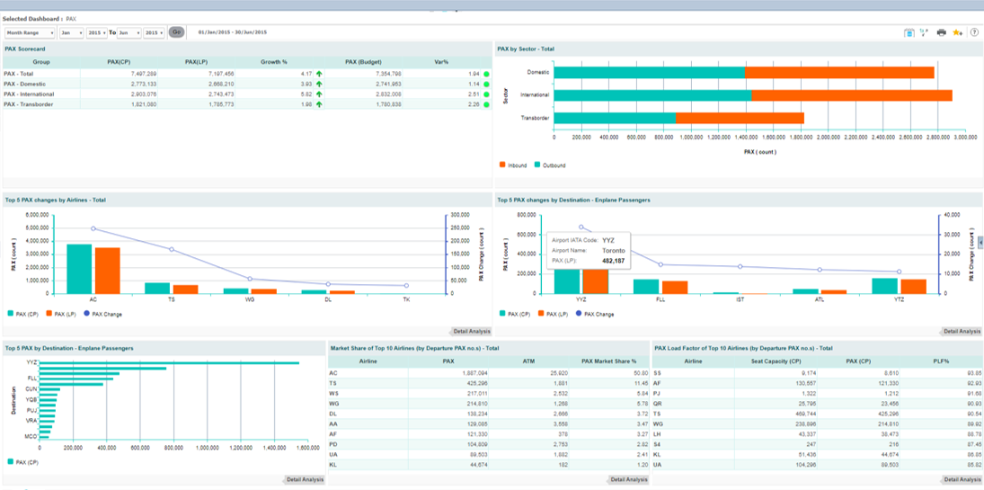Sort scorecard by Growth % column header
Viewport: 984px width, 490px height.
(x=273, y=62)
